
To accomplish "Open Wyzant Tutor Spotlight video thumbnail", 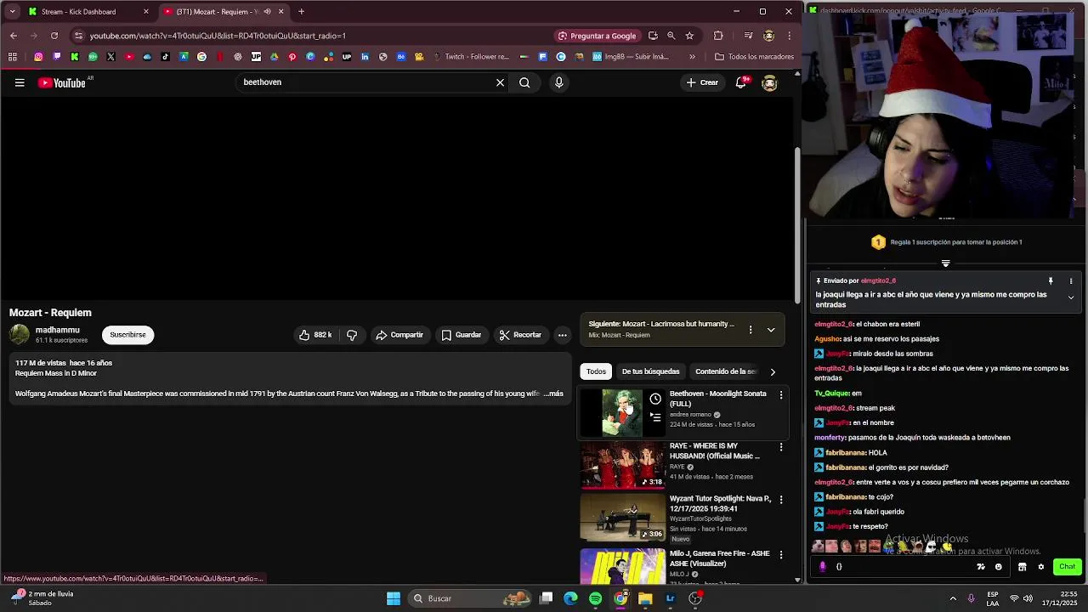I will 623,517.
